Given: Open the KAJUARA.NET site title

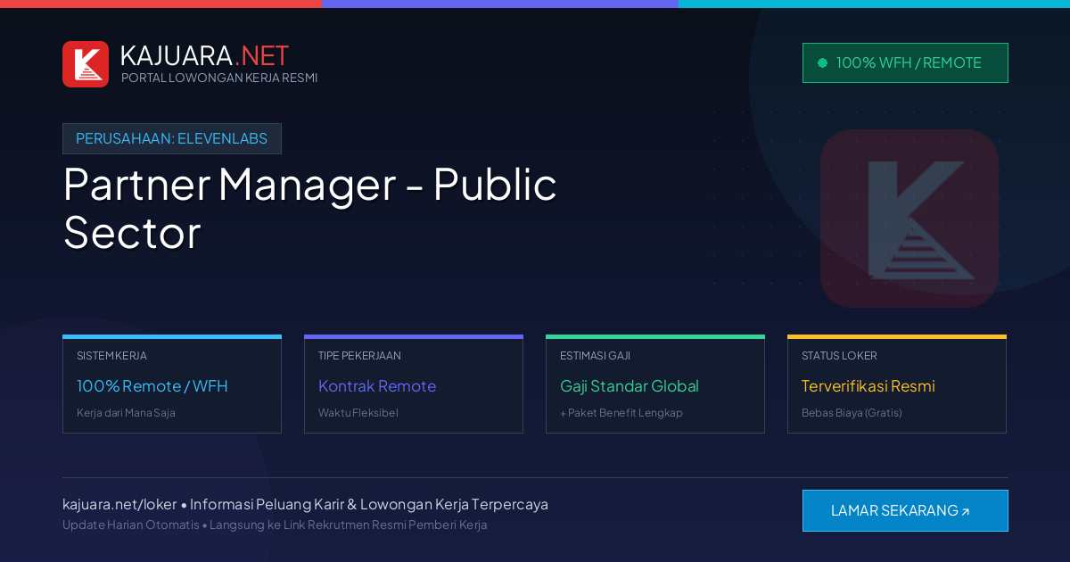Looking at the screenshot, I should [204, 55].
